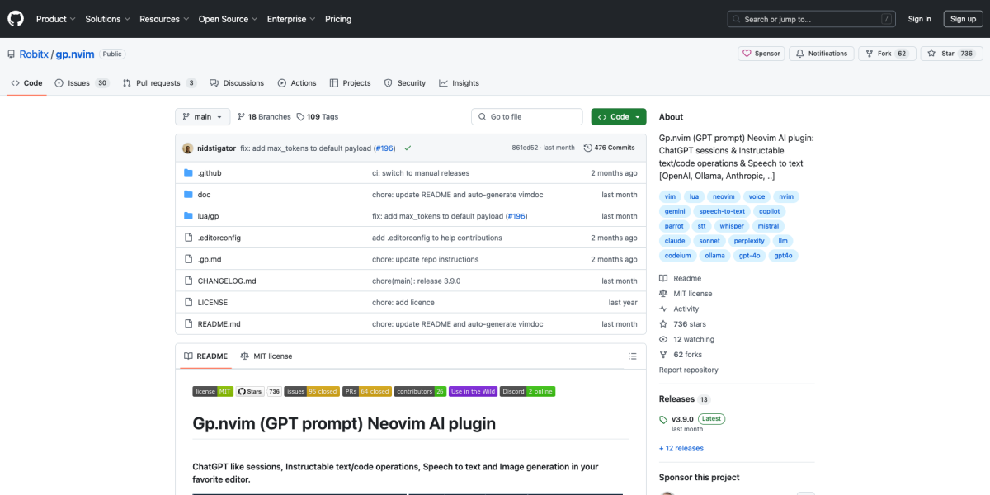Image resolution: width=990 pixels, height=495 pixels.
Task: Click the README outline list icon
Action: [x=633, y=356]
